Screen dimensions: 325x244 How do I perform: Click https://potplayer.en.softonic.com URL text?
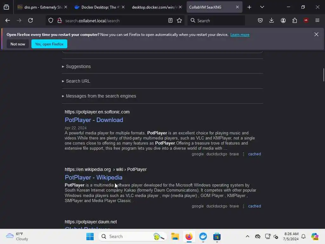click(97, 112)
